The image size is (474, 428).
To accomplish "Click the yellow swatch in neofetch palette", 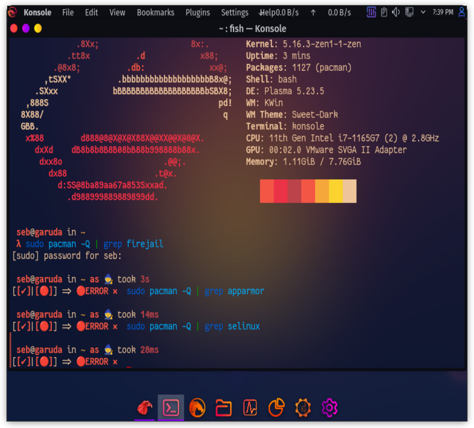I will (336, 191).
